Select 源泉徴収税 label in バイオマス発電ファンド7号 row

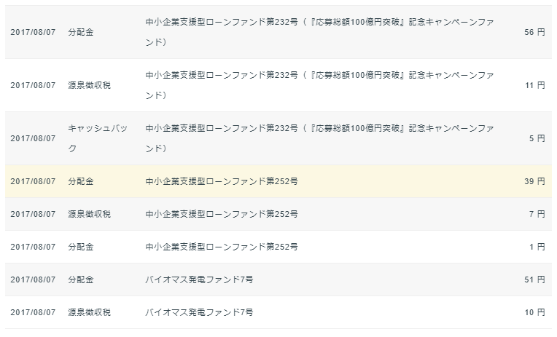[x=90, y=312]
